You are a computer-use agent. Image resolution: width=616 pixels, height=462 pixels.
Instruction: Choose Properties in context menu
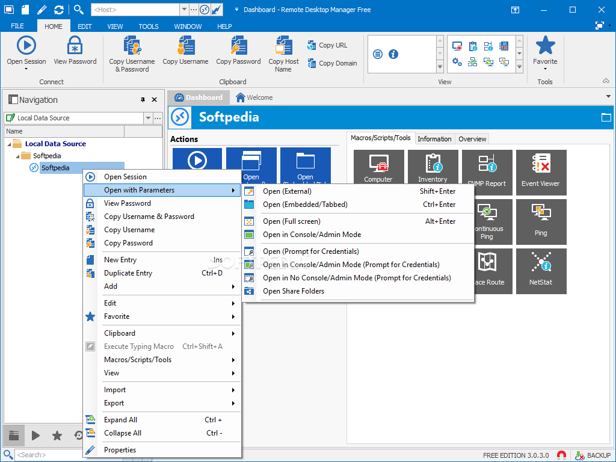[162, 450]
